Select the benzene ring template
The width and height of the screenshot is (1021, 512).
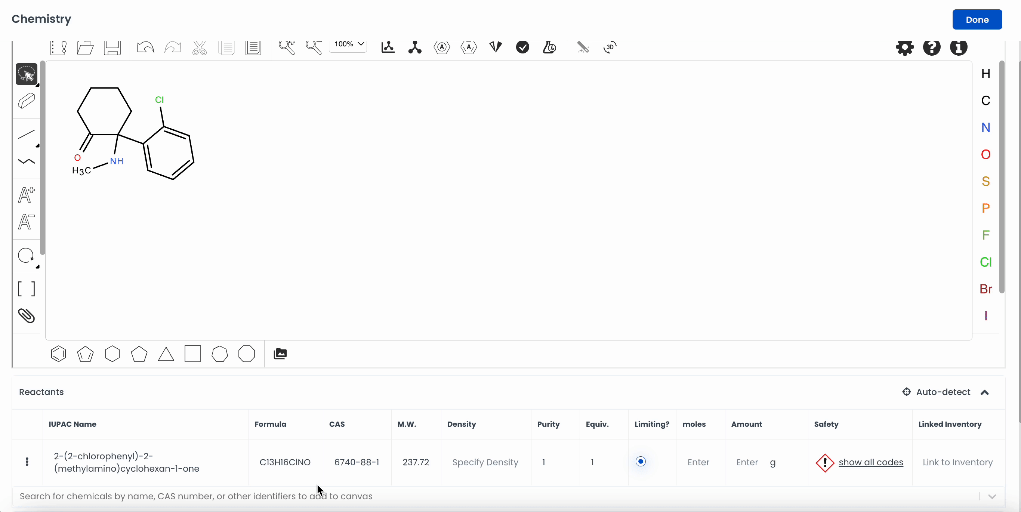tap(58, 354)
